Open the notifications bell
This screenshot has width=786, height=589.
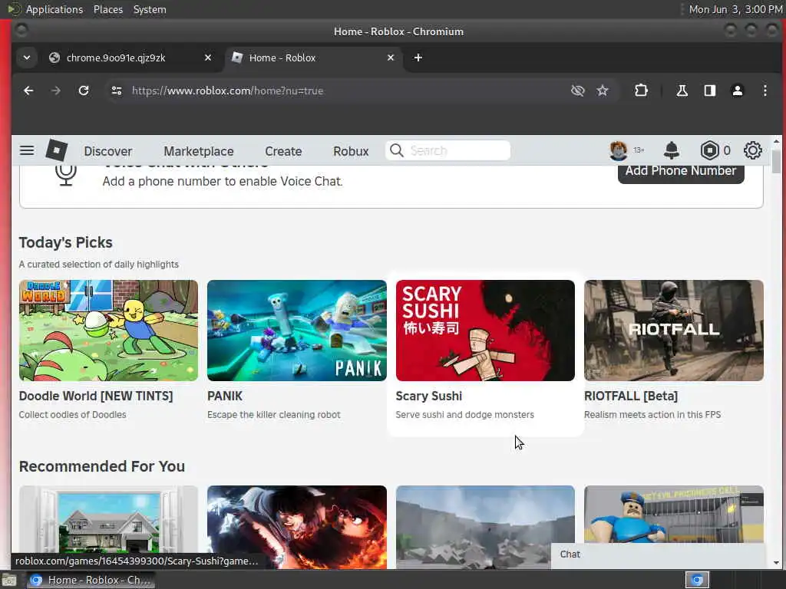(x=671, y=150)
